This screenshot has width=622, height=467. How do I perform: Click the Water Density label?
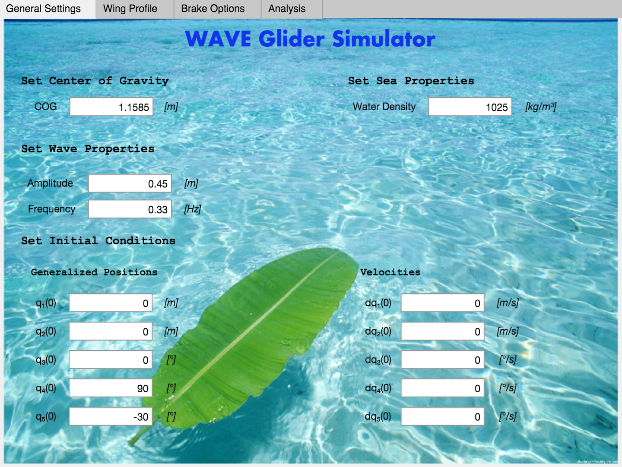click(384, 107)
